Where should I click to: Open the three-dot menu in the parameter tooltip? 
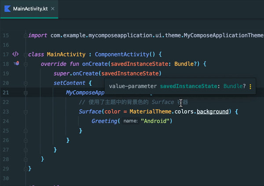pos(250,87)
